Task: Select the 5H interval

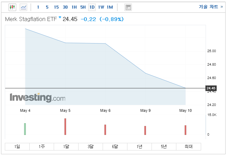Action: pyautogui.click(x=83, y=7)
